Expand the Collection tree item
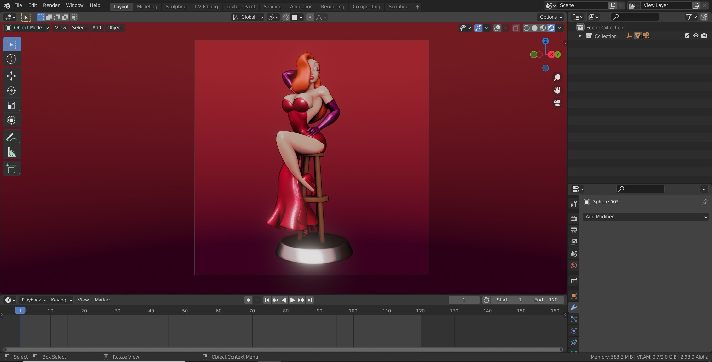This screenshot has width=712, height=362. pos(580,36)
